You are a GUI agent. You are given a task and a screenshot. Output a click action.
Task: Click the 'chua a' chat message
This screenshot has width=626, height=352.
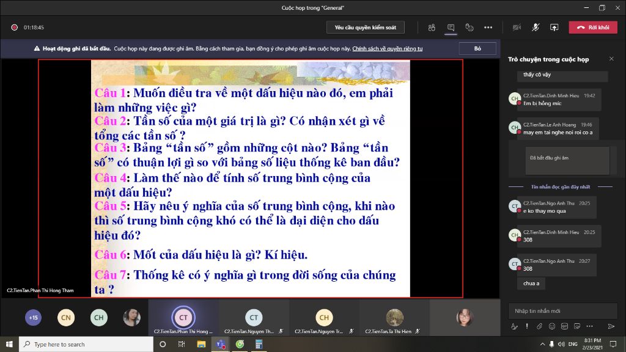pos(531,284)
